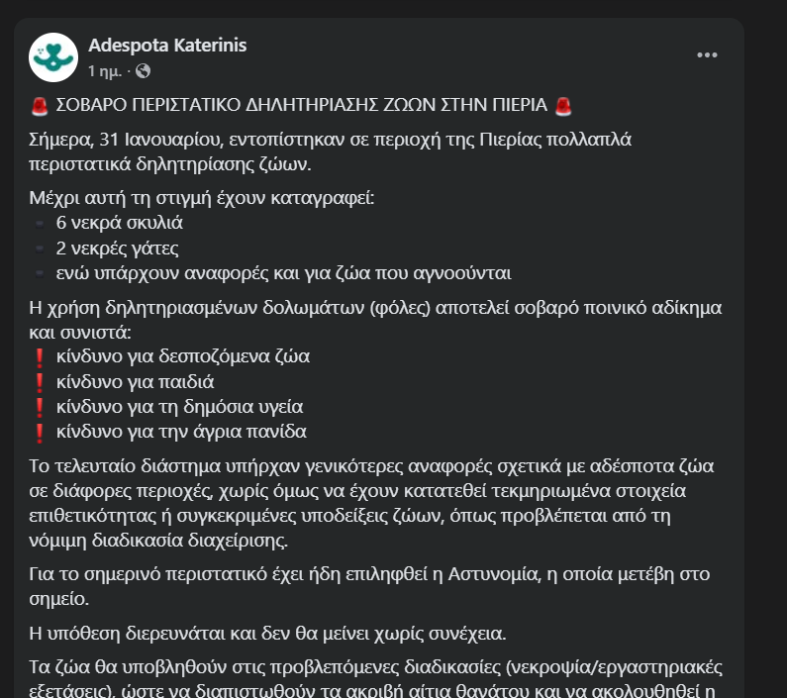Click the sentence "Η υπόθεση διερευνάται"
This screenshot has height=698, width=787.
pos(267,634)
